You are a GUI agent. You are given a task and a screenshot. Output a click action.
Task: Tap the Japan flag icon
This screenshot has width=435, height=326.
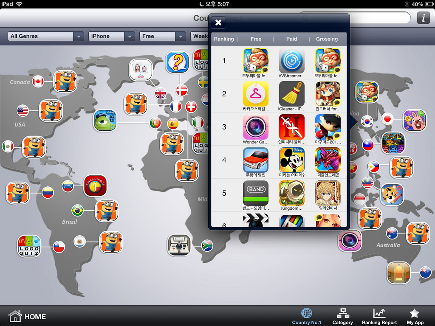tap(387, 119)
